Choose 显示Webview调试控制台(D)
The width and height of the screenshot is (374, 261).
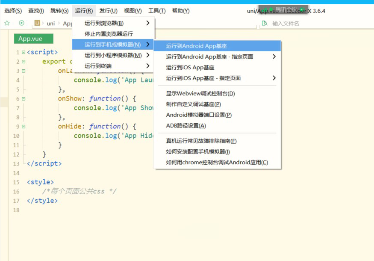point(217,93)
